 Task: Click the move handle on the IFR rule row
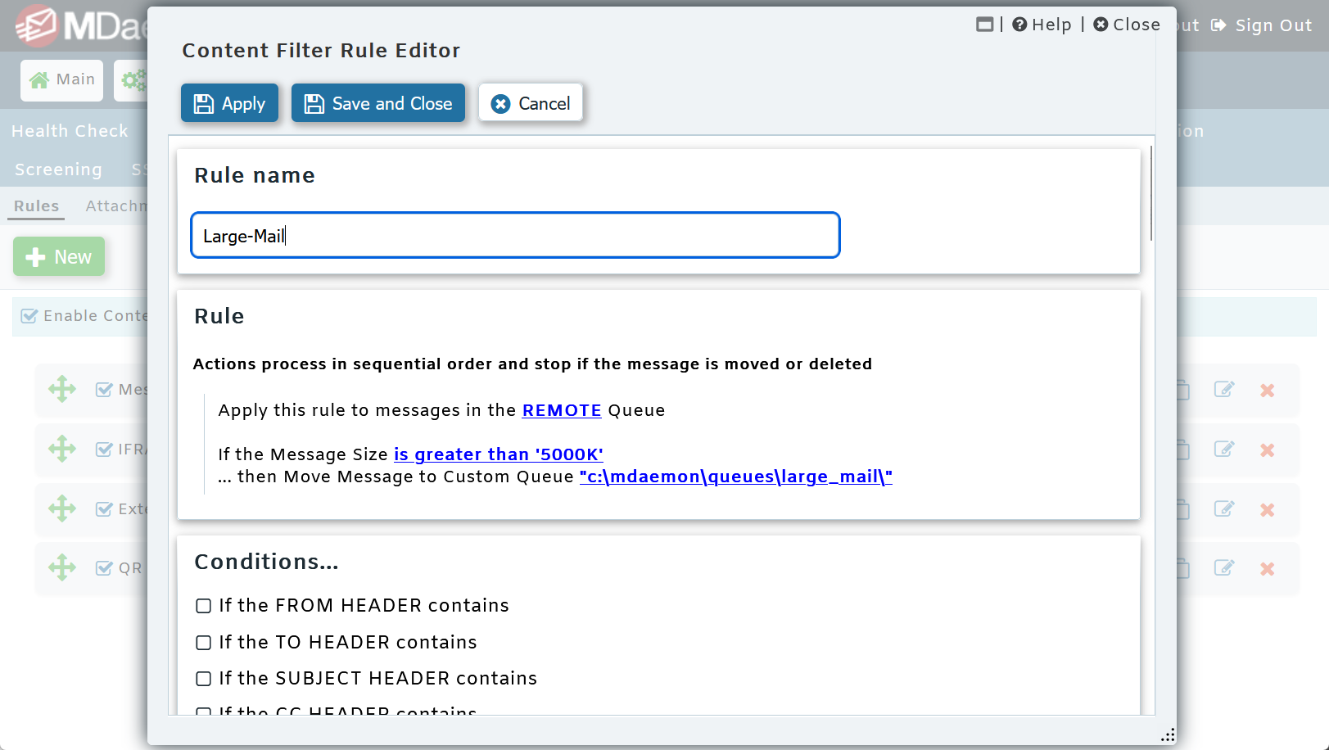pyautogui.click(x=62, y=449)
